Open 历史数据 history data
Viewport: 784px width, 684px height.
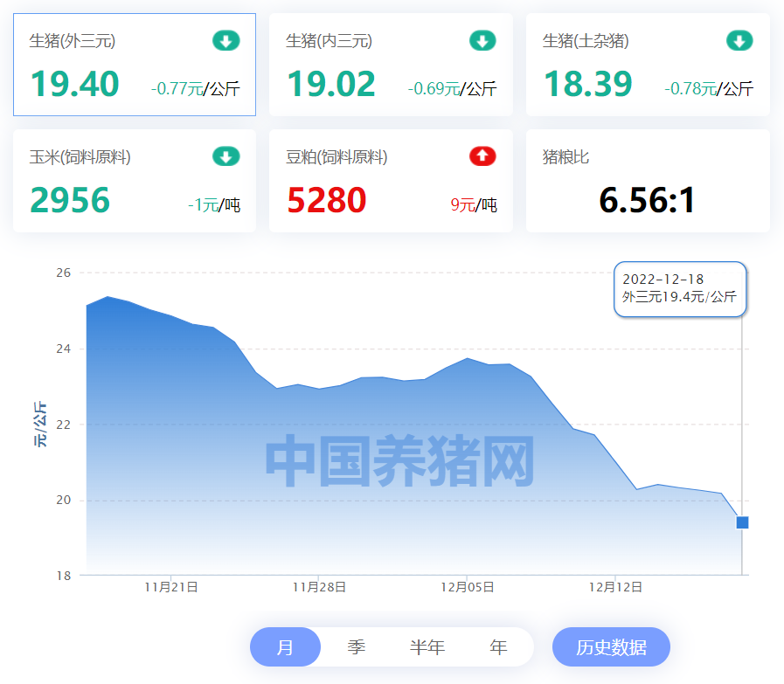pos(611,647)
